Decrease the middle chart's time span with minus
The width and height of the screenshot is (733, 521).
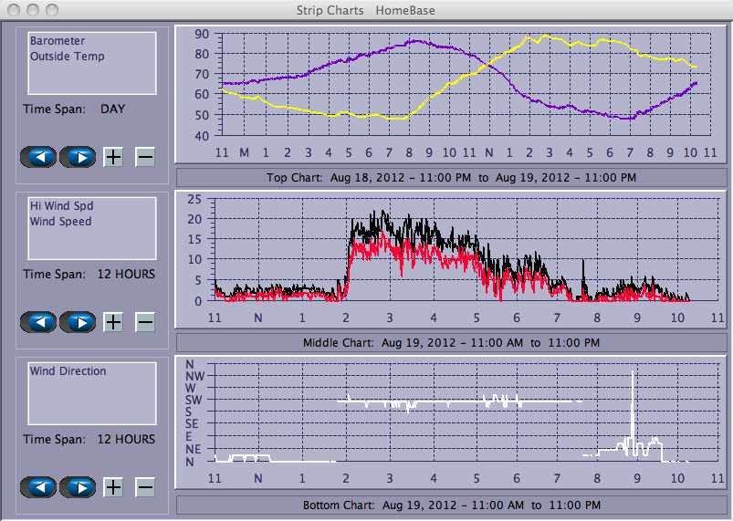(x=145, y=322)
